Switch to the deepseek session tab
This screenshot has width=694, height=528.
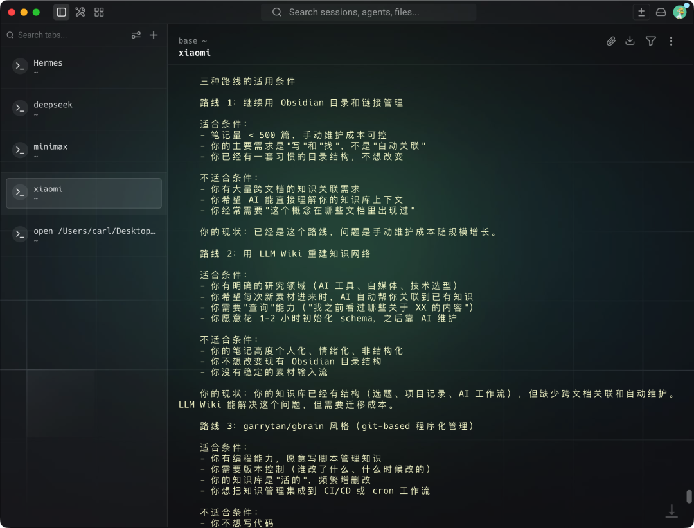click(x=84, y=109)
